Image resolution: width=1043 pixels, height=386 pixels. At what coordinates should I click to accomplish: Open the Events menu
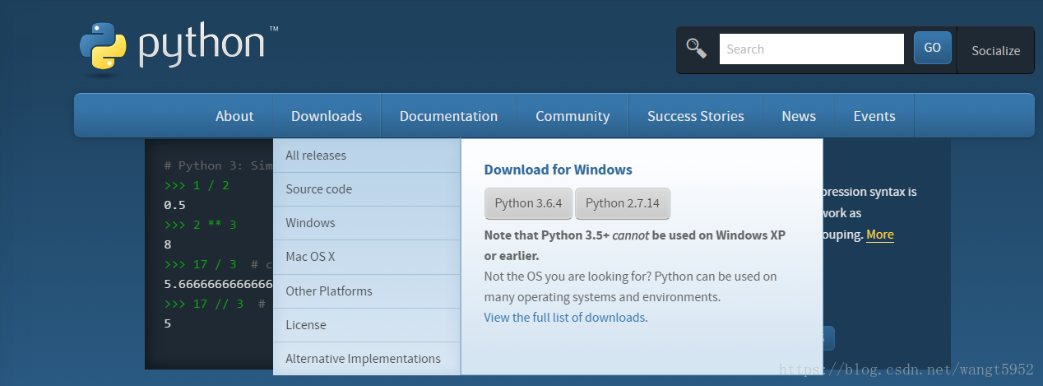point(874,116)
